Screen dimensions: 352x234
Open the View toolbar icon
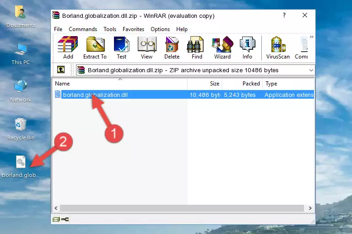(147, 48)
